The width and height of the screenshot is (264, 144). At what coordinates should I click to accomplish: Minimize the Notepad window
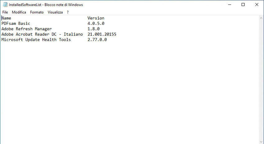[230, 5]
